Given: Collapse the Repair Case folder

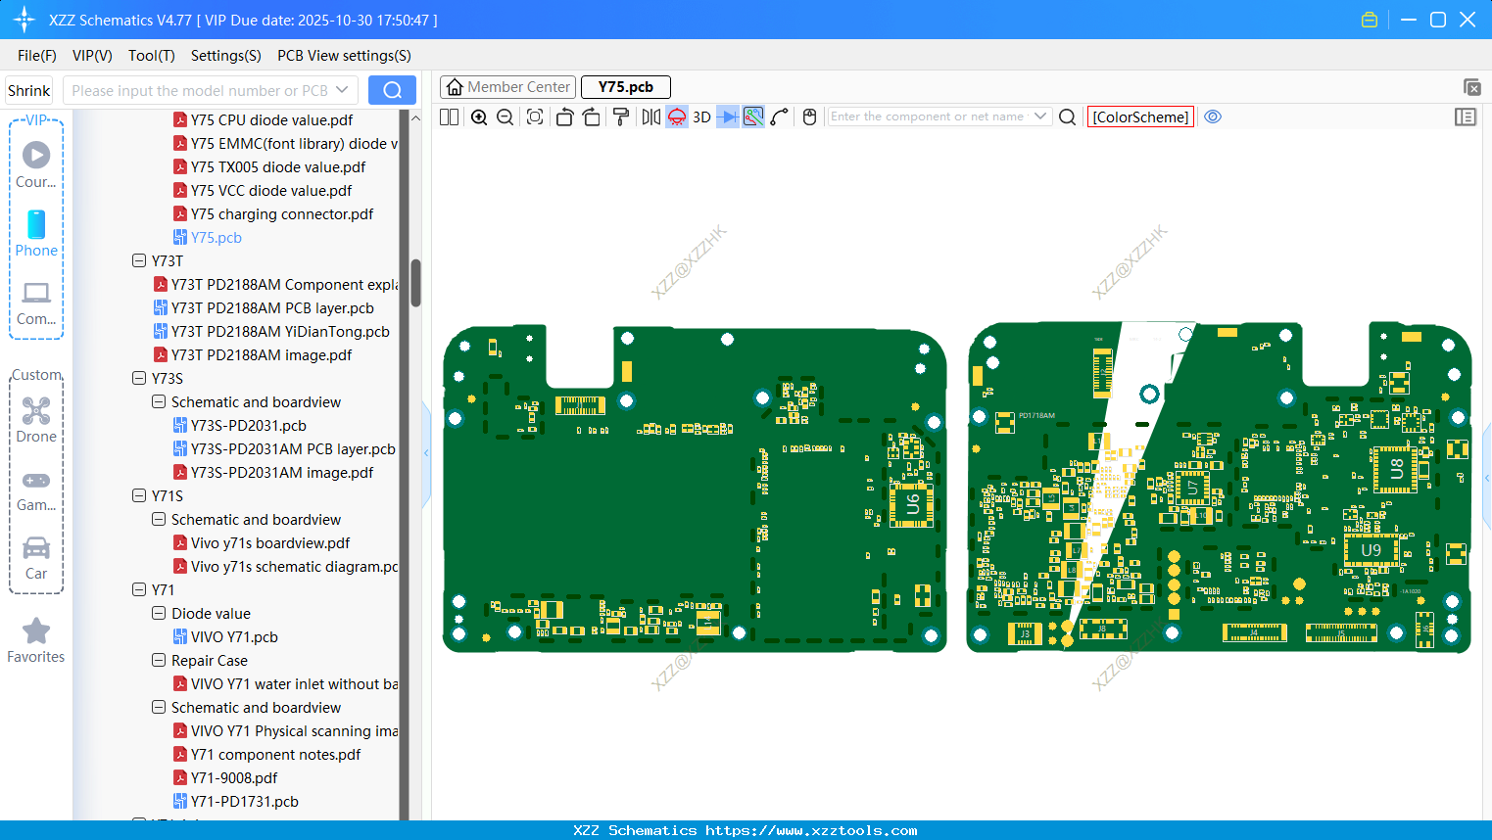Looking at the screenshot, I should pos(159,661).
